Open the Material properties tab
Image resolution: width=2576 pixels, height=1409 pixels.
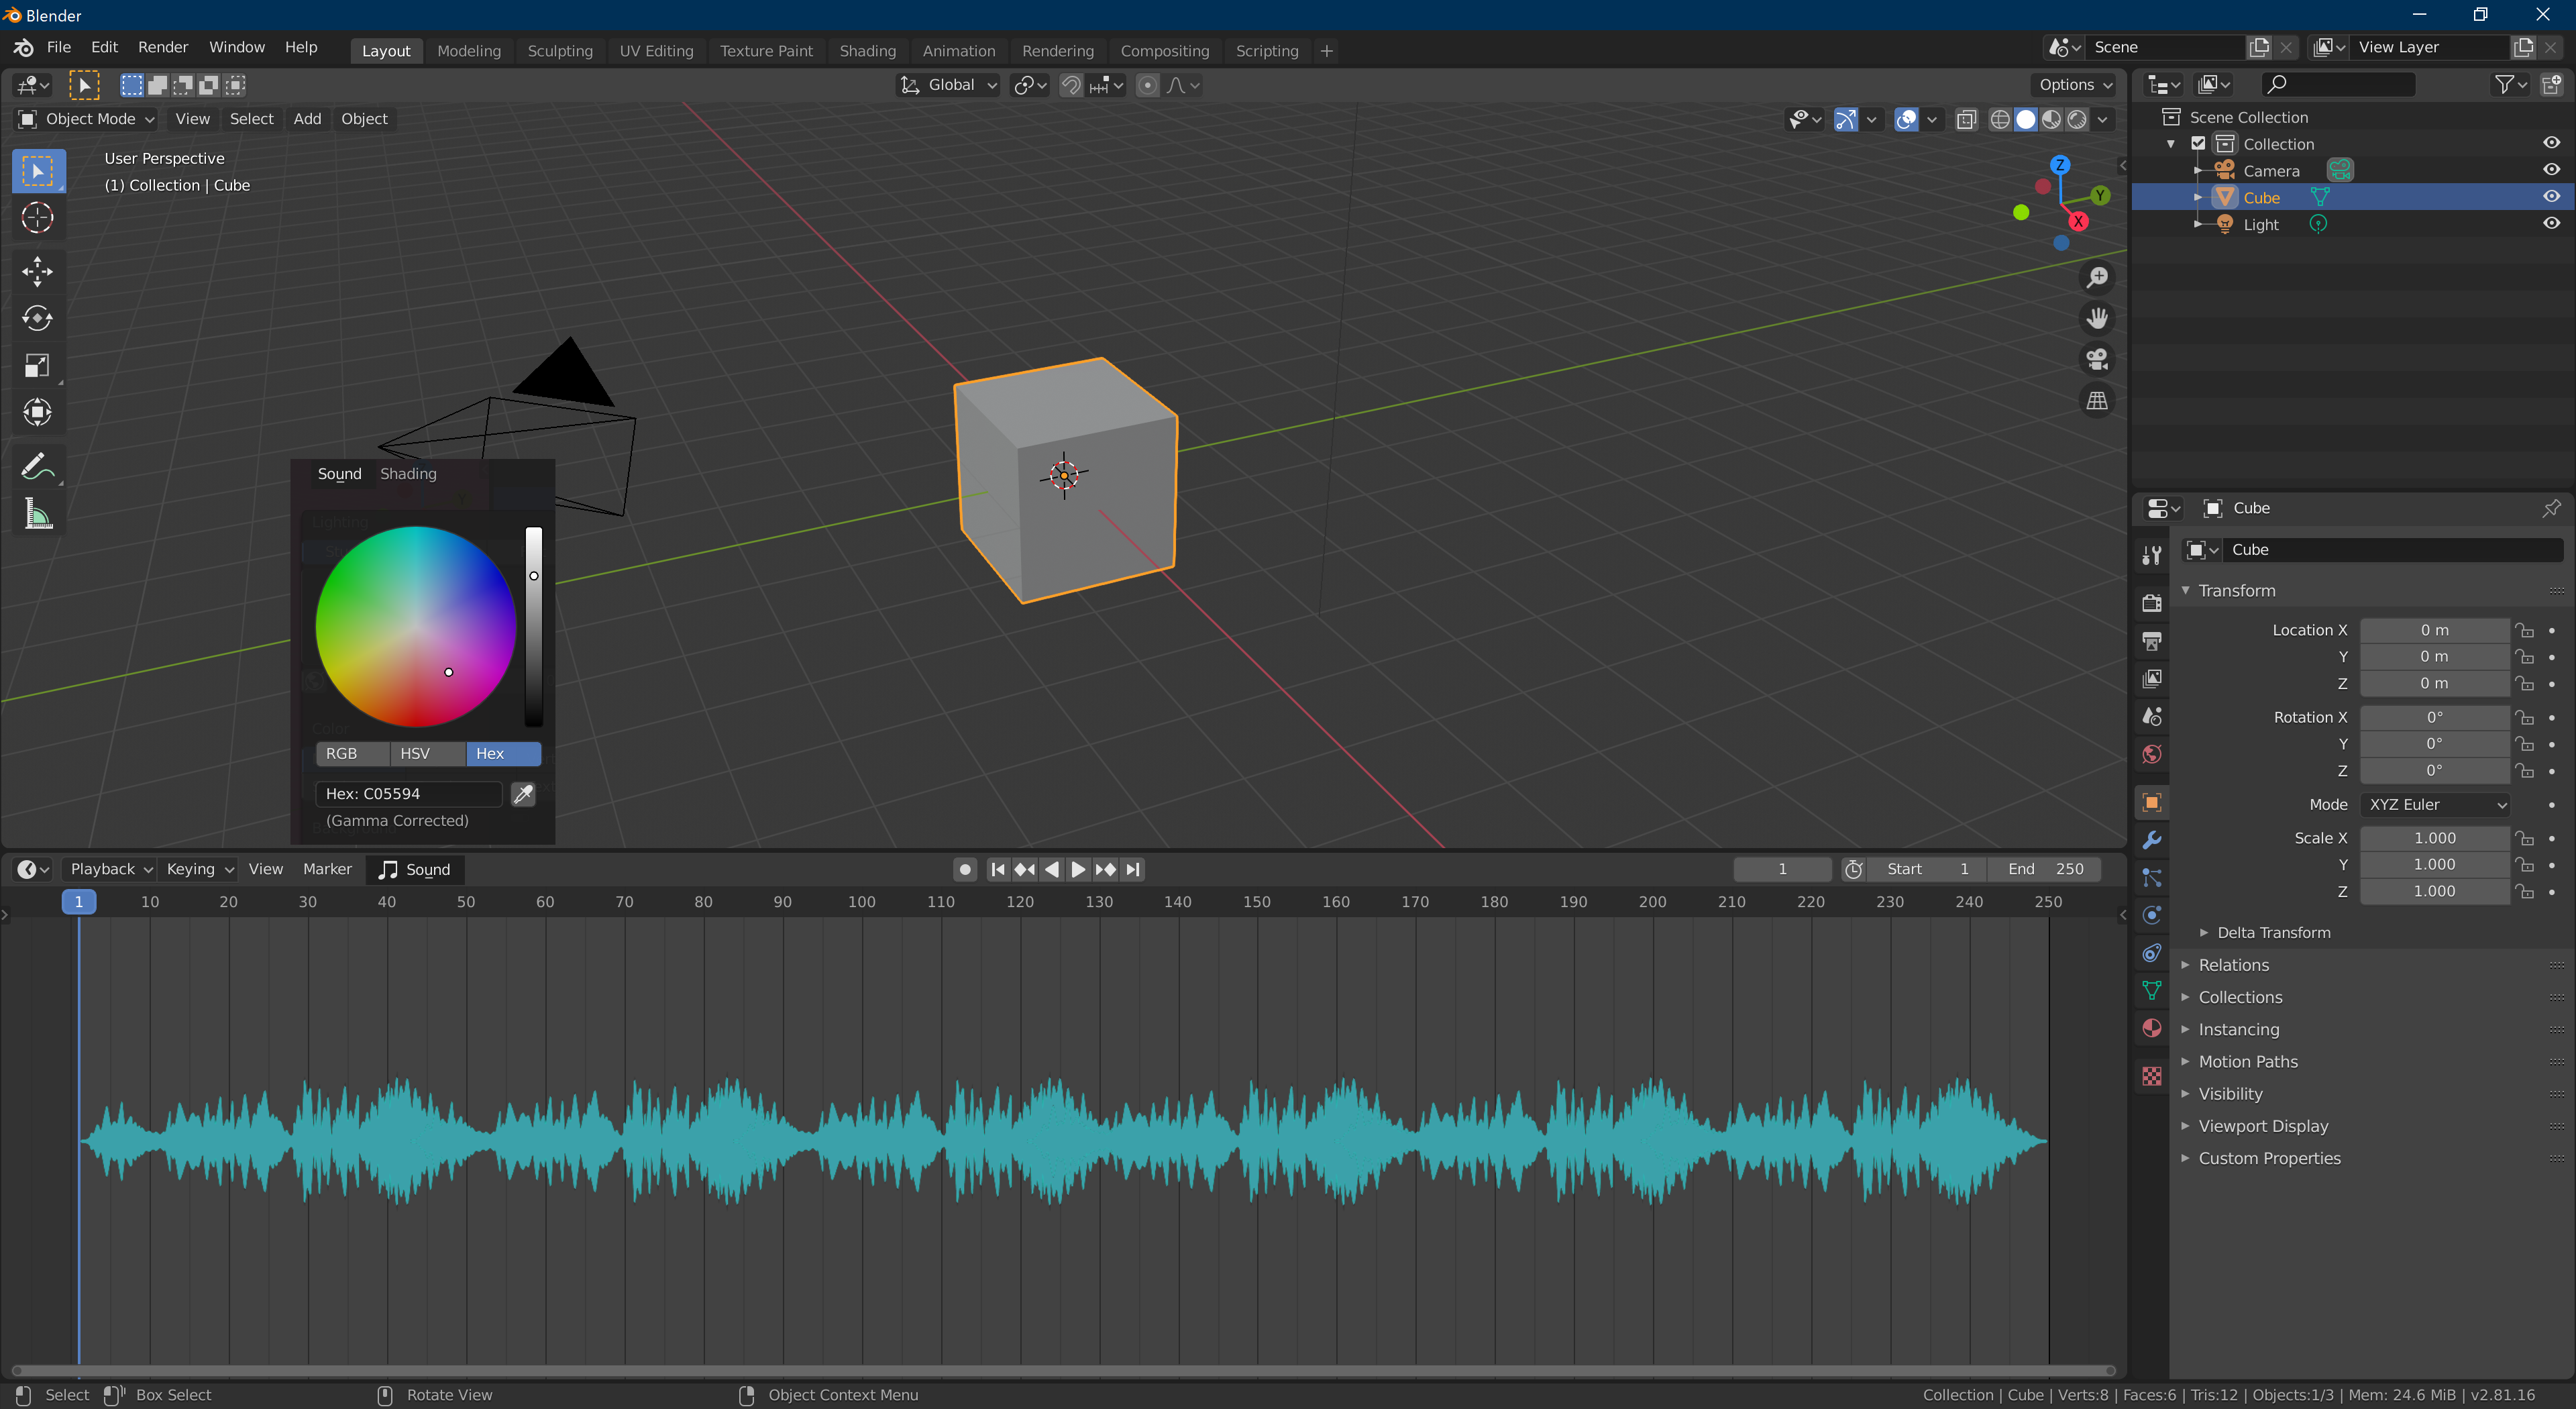tap(2152, 1028)
